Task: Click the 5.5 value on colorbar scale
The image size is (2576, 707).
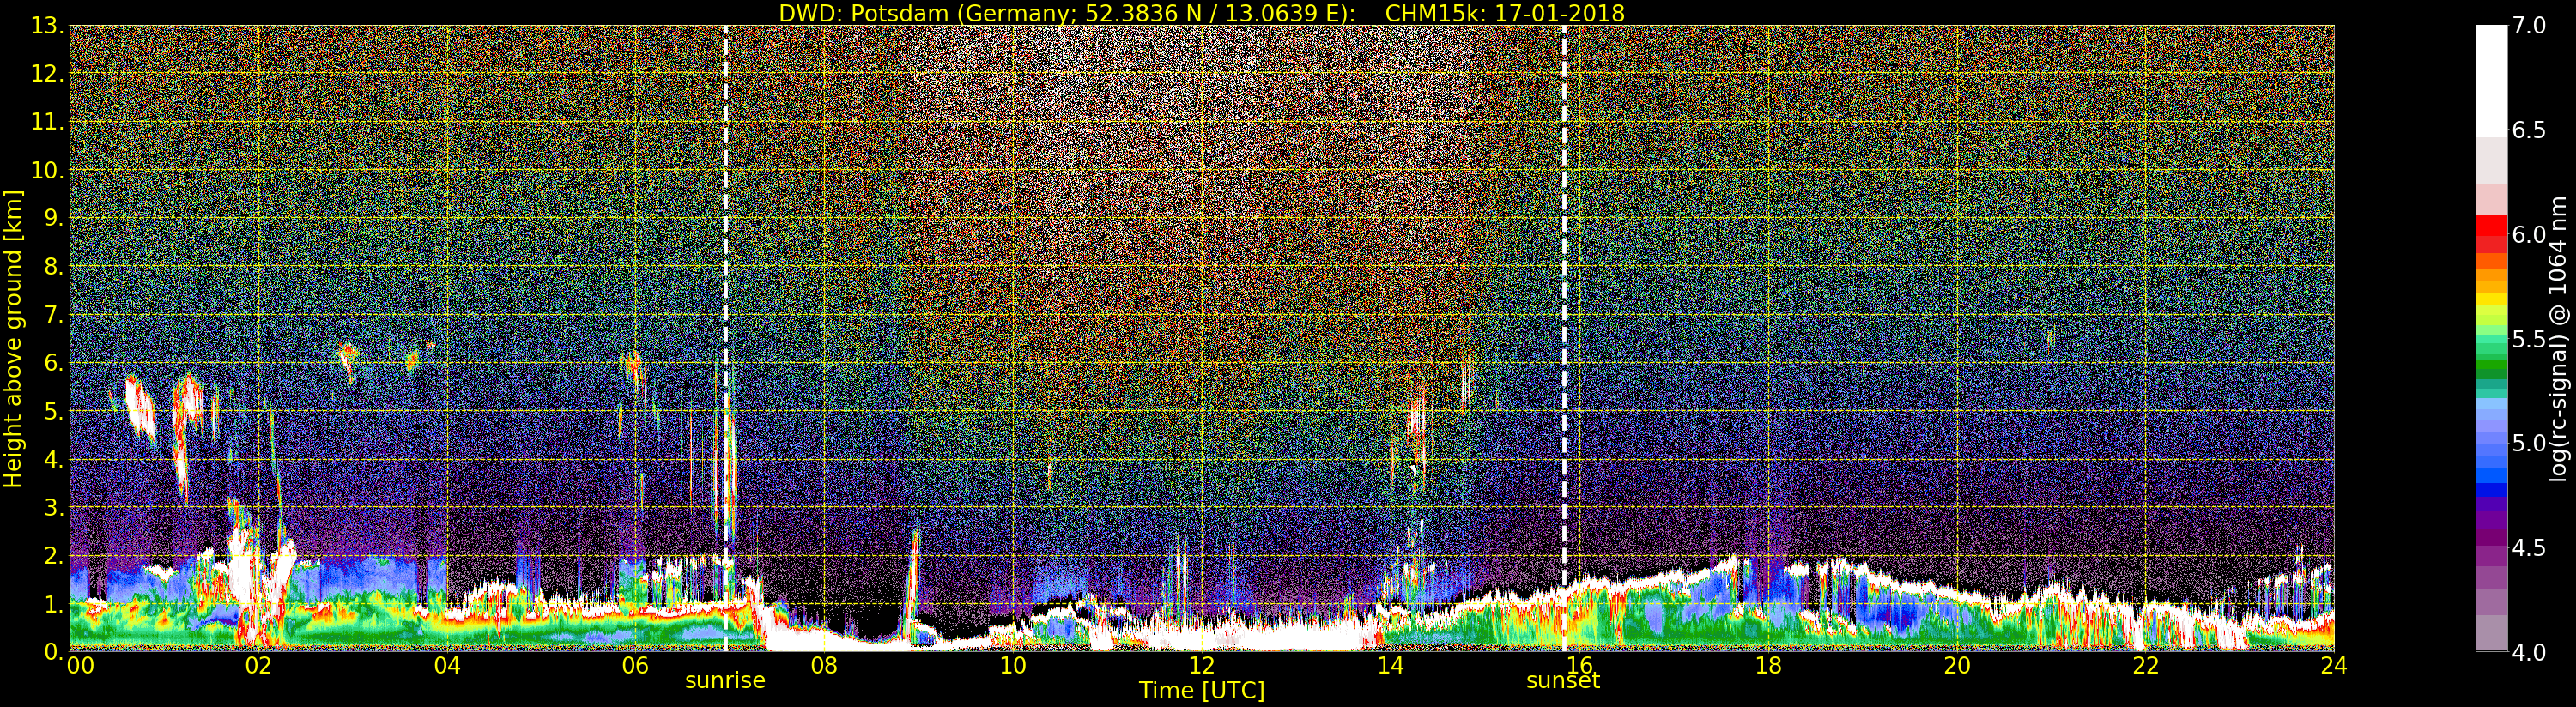Action: click(2529, 340)
